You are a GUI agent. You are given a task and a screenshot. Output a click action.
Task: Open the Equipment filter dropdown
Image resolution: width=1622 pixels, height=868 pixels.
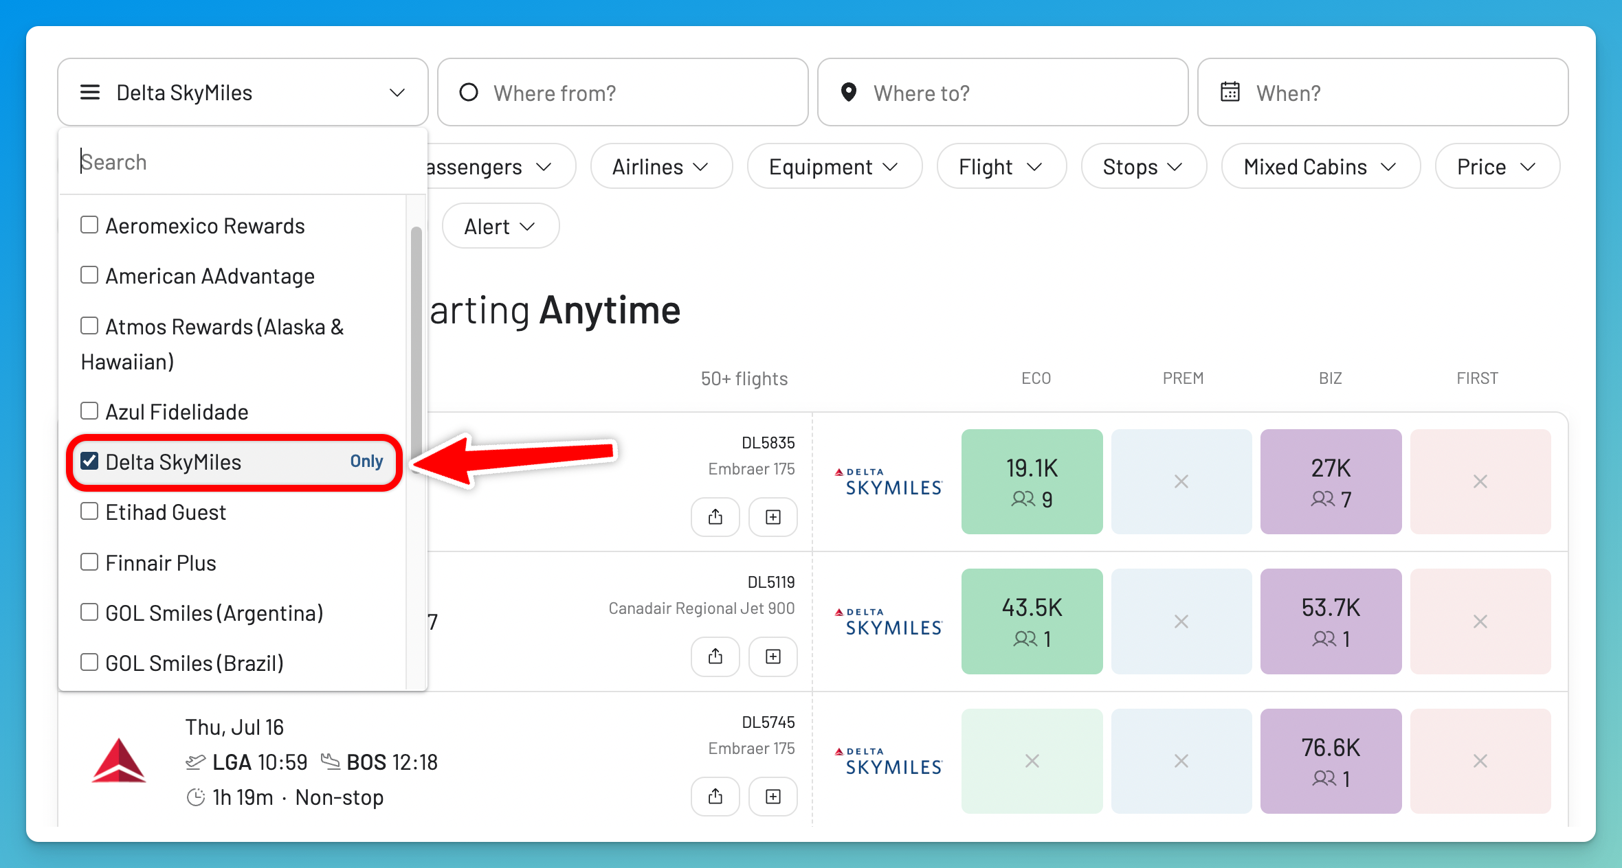[834, 167]
